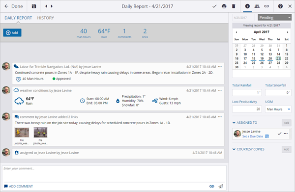Open the people panel icon
The width and height of the screenshot is (295, 192).
[x=257, y=6]
